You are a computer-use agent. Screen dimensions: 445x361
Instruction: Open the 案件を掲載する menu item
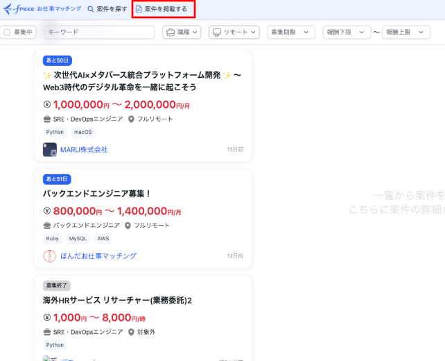162,10
